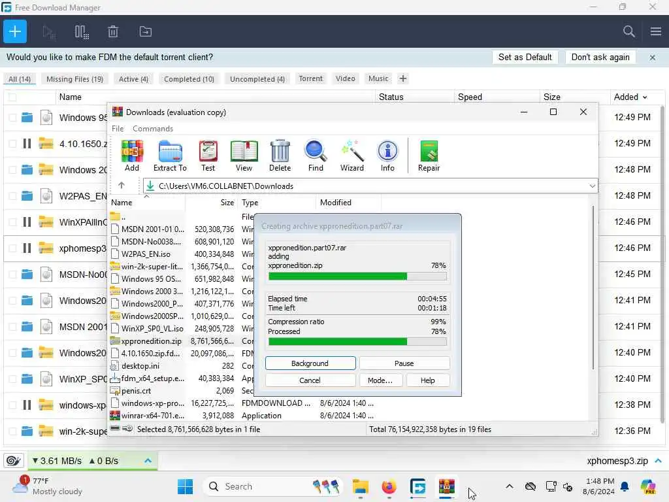
Task: Check the box for Windows 95 row
Action: (12, 118)
